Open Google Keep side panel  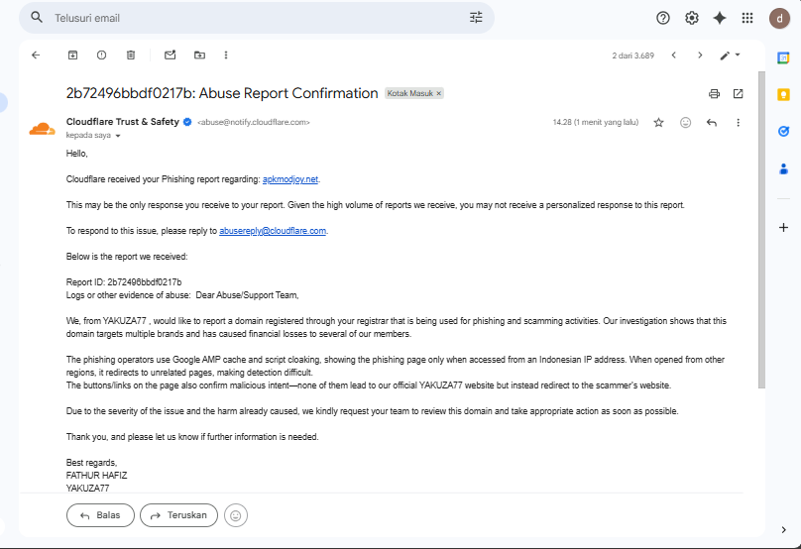click(x=783, y=95)
